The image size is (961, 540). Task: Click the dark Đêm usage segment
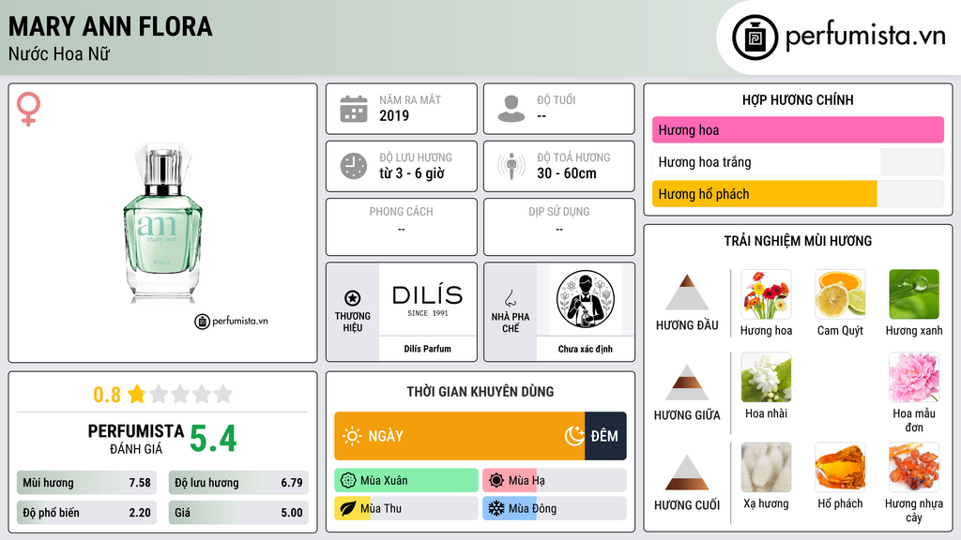[605, 436]
